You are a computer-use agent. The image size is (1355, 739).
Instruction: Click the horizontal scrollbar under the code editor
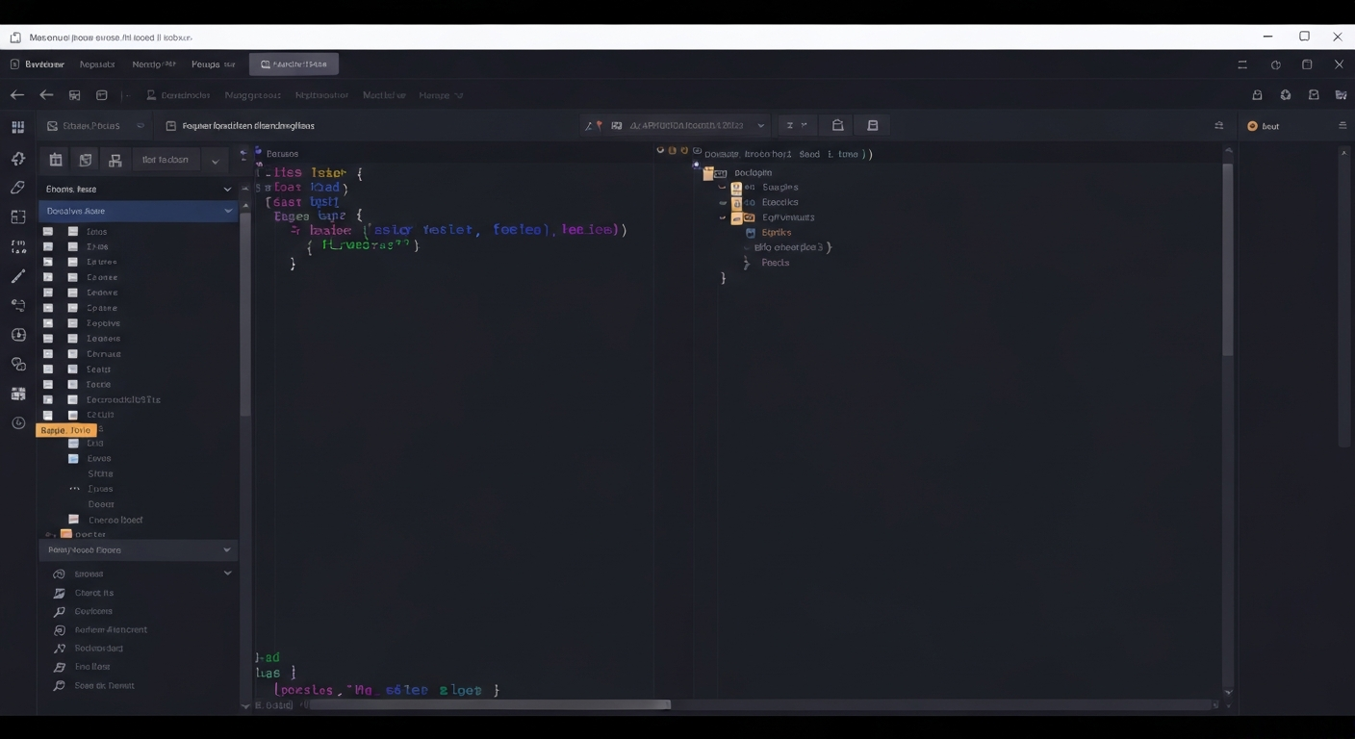489,704
